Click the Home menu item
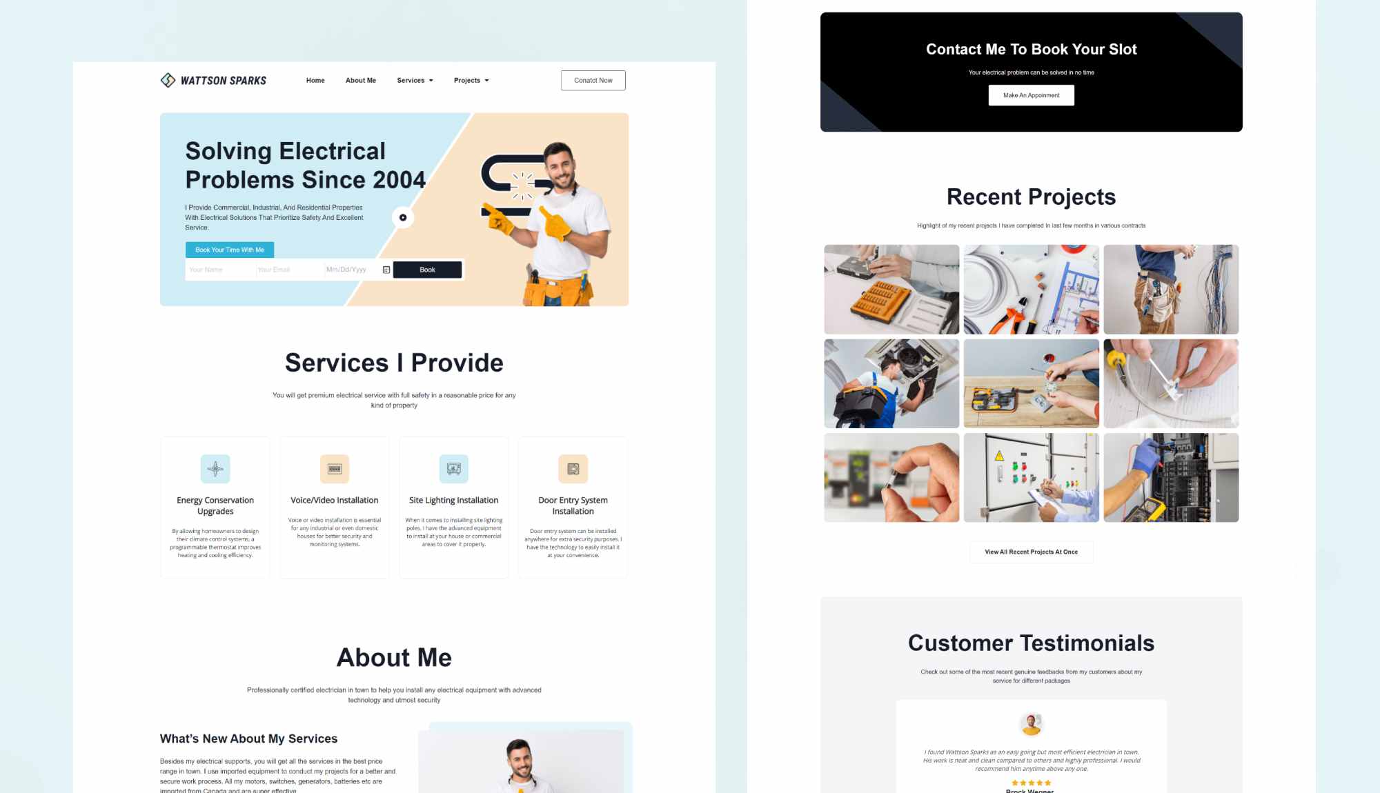Screen dimensions: 1380x793 (x=315, y=79)
